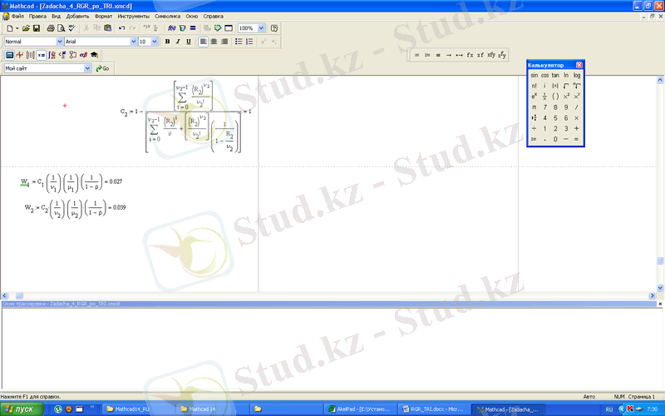Screen dimensions: 665x416
Task: Create a new worksheet with New icon
Action: pos(10,28)
